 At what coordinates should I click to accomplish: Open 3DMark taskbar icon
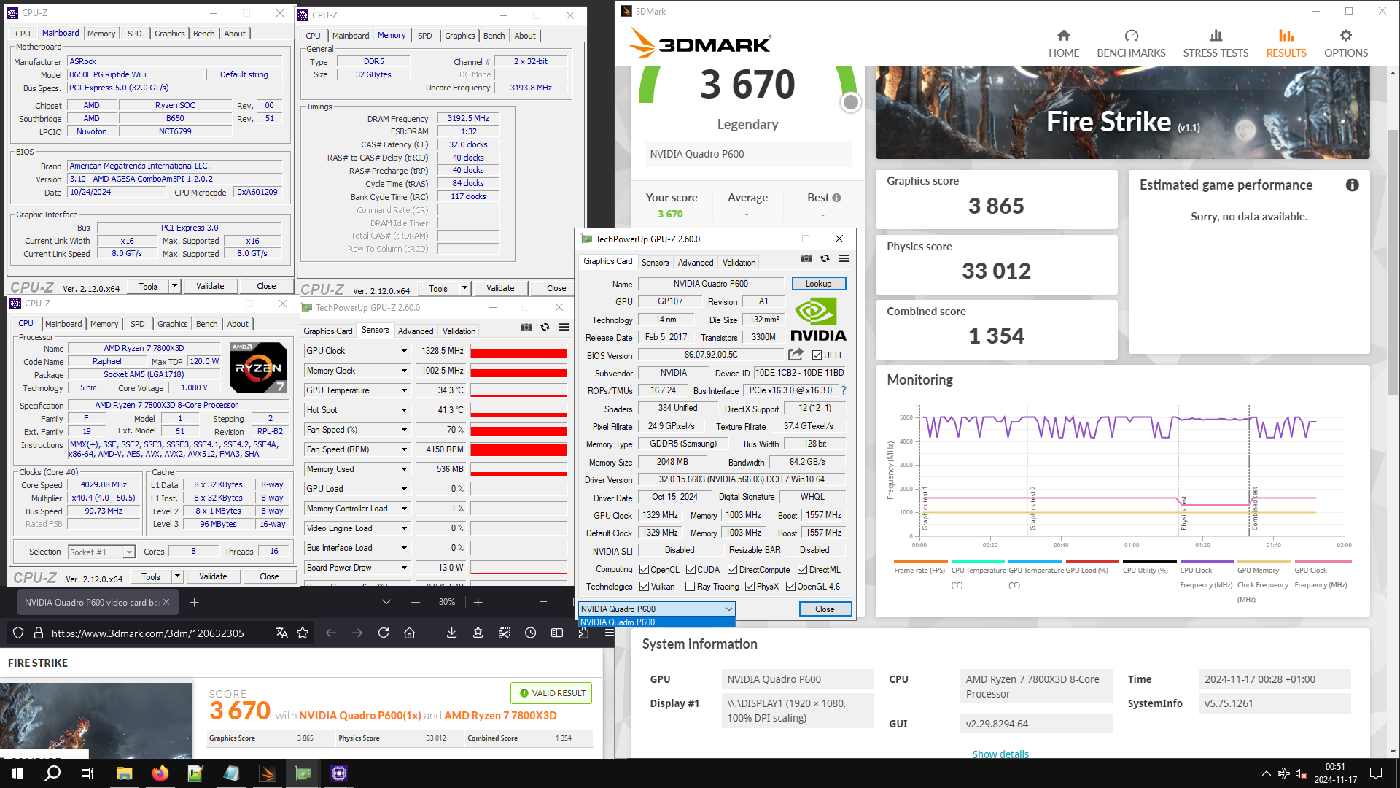[267, 773]
